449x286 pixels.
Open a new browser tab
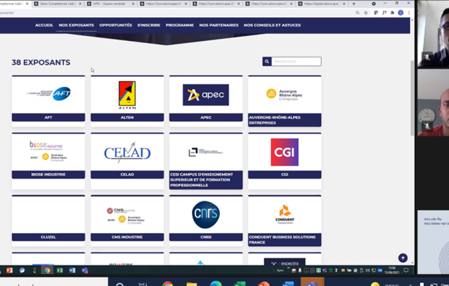[353, 4]
